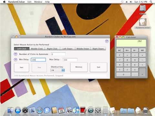155x116 pixels.
Task: Click the tall equals key in Calculator
Action: click(142, 72)
